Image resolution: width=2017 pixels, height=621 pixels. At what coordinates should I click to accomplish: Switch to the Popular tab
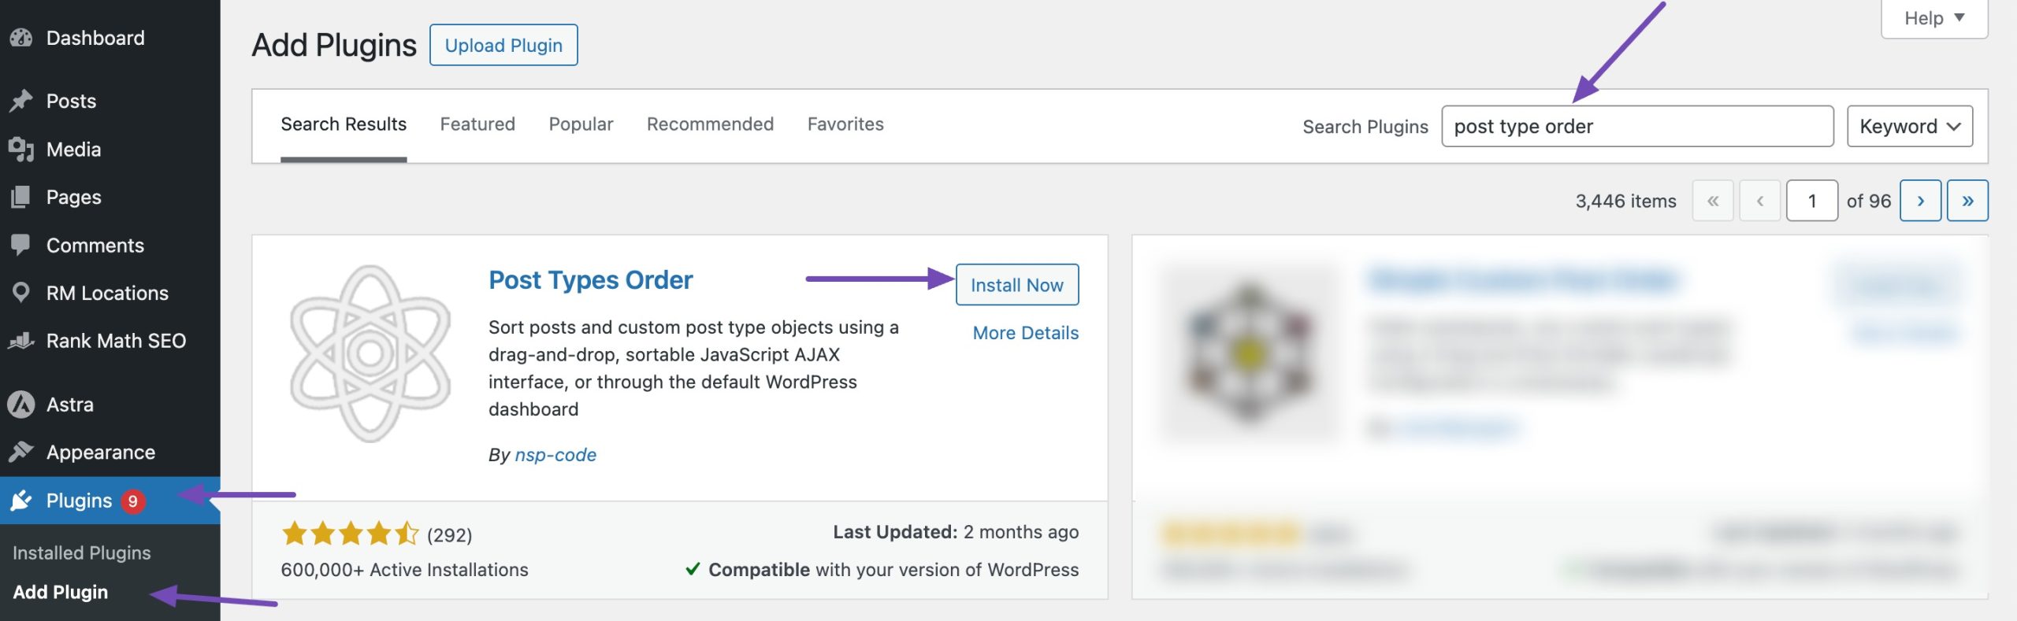point(581,124)
